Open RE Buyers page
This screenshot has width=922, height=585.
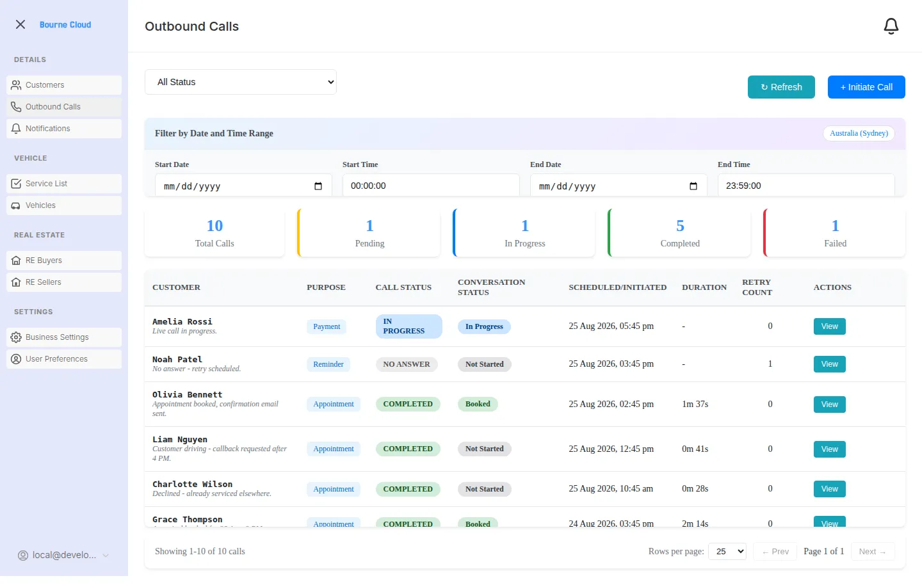click(x=64, y=260)
